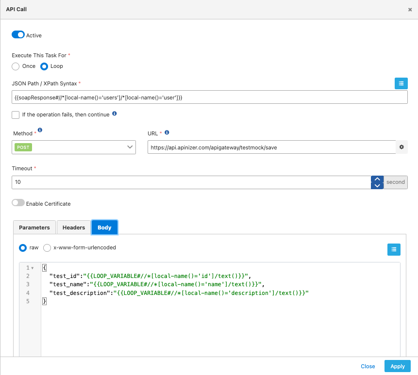Viewport: 418px width, 375px height.
Task: Open the Method dropdown showing POST
Action: coord(74,147)
